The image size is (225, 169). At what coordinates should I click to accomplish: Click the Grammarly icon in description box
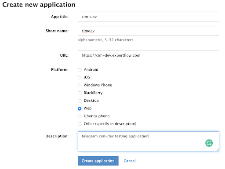[209, 143]
